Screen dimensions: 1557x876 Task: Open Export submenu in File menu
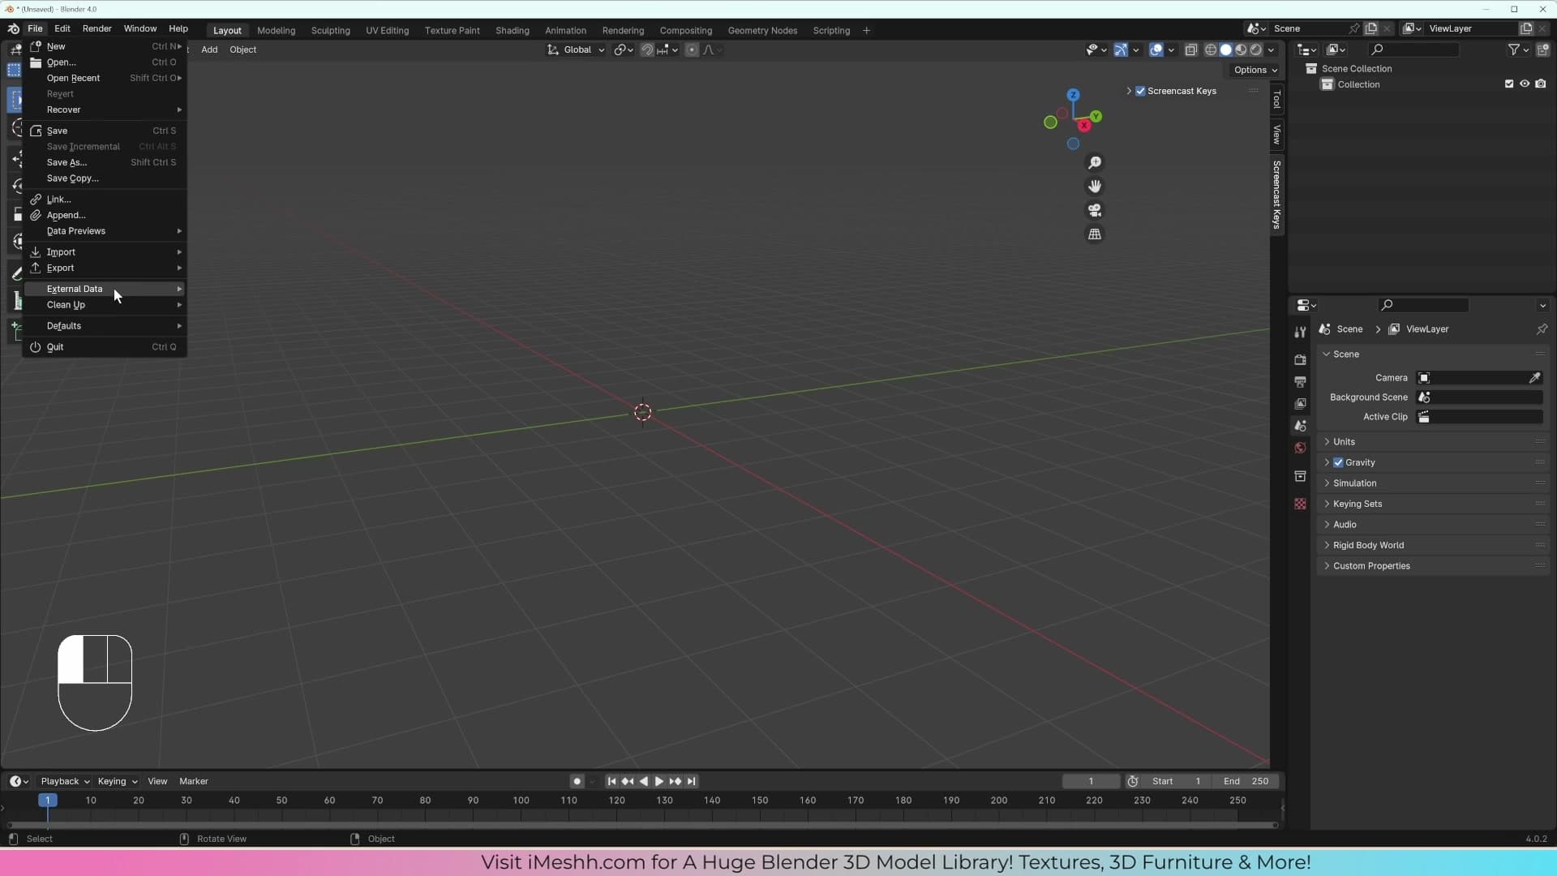coord(105,268)
